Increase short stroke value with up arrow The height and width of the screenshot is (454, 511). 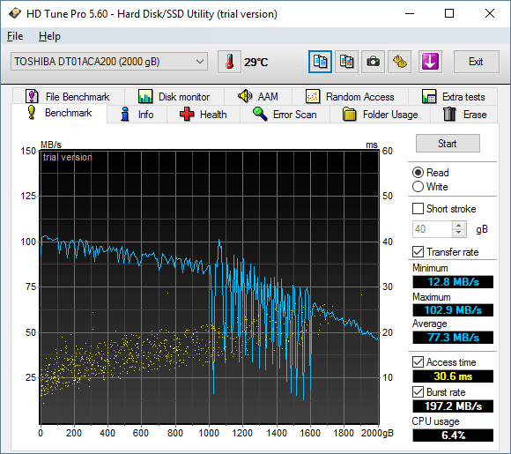click(x=459, y=226)
